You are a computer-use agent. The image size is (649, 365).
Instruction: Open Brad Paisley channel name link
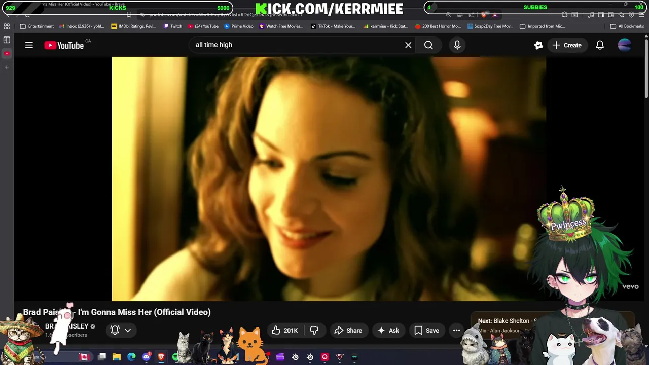click(x=67, y=326)
